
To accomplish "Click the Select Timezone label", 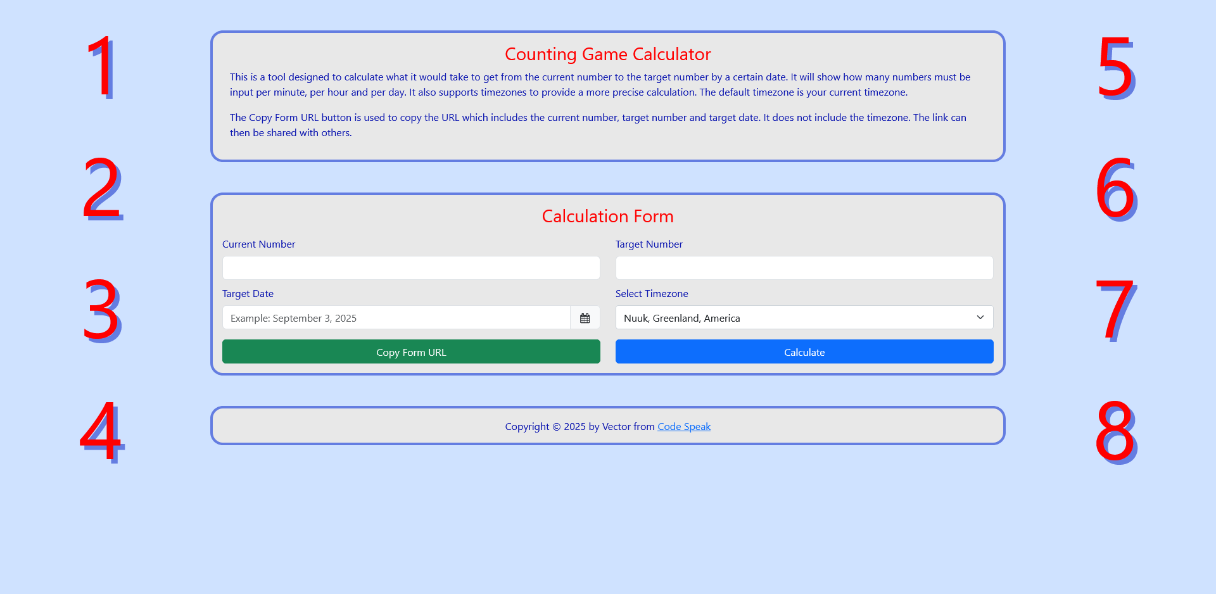I will click(x=651, y=294).
